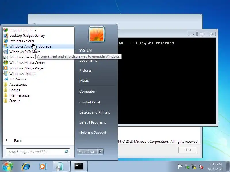Screen dimensions: 230x172
Task: Click the safely remove hardware tray icon
Action: (x=187, y=167)
